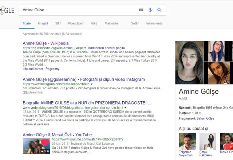Open the Știri tab
Image resolution: width=233 pixels, height=160 pixels.
point(58,23)
